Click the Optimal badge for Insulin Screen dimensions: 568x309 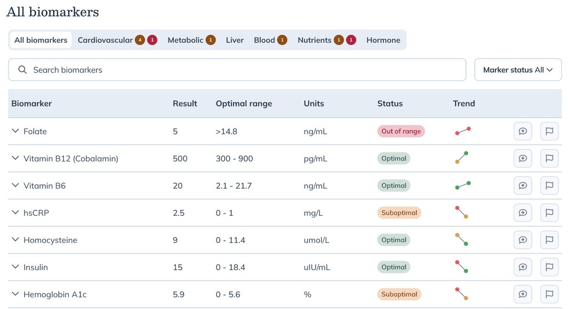pos(394,267)
